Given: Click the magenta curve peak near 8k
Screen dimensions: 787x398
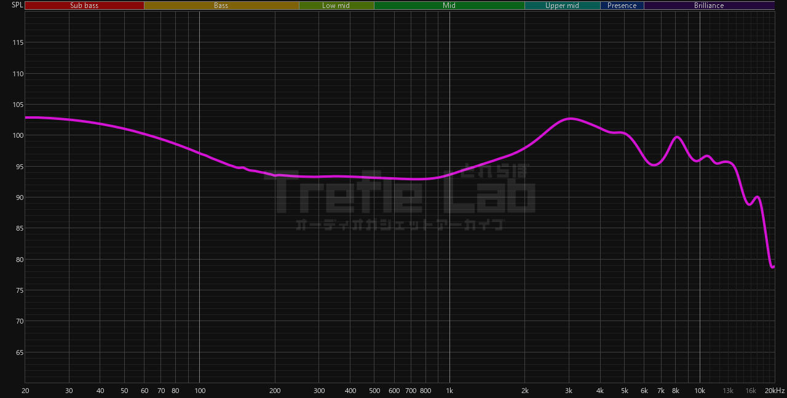Looking at the screenshot, I should pyautogui.click(x=676, y=137).
